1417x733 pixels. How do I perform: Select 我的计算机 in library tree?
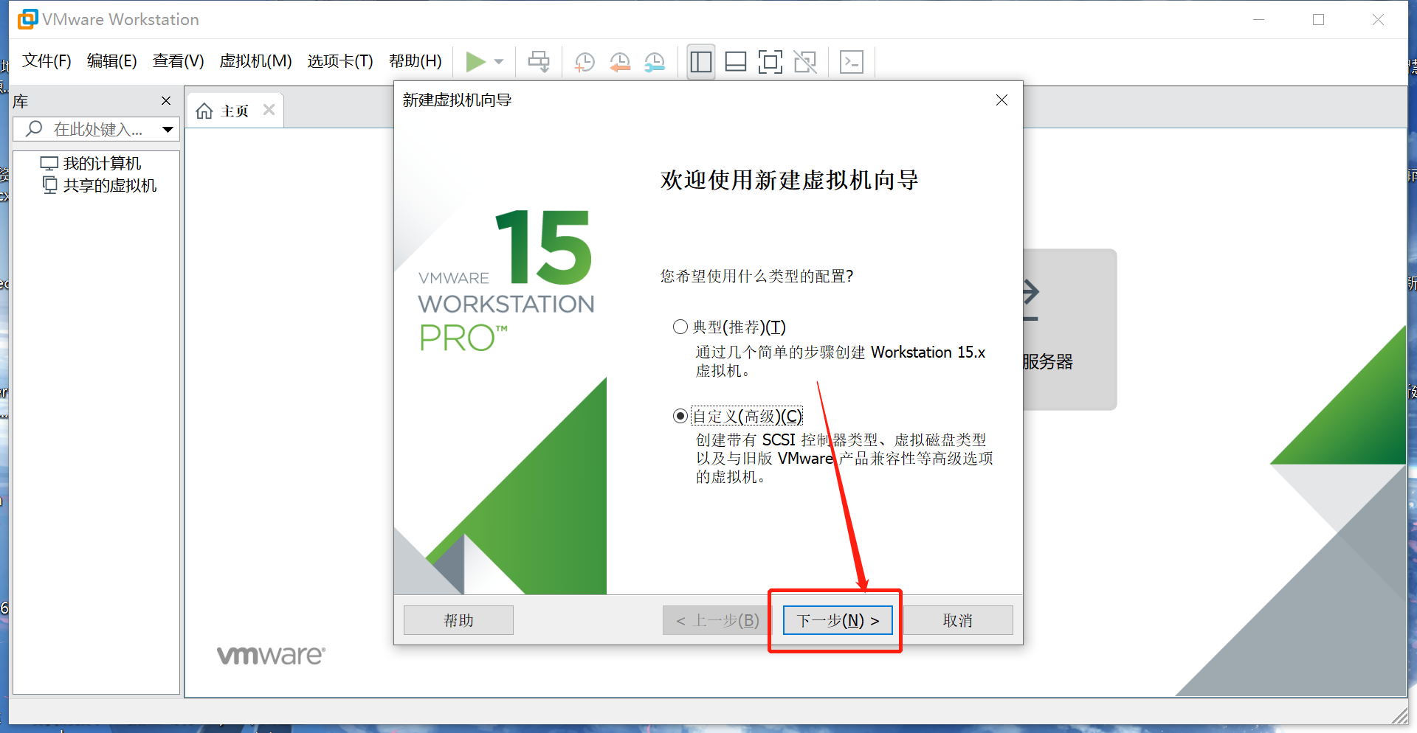91,163
